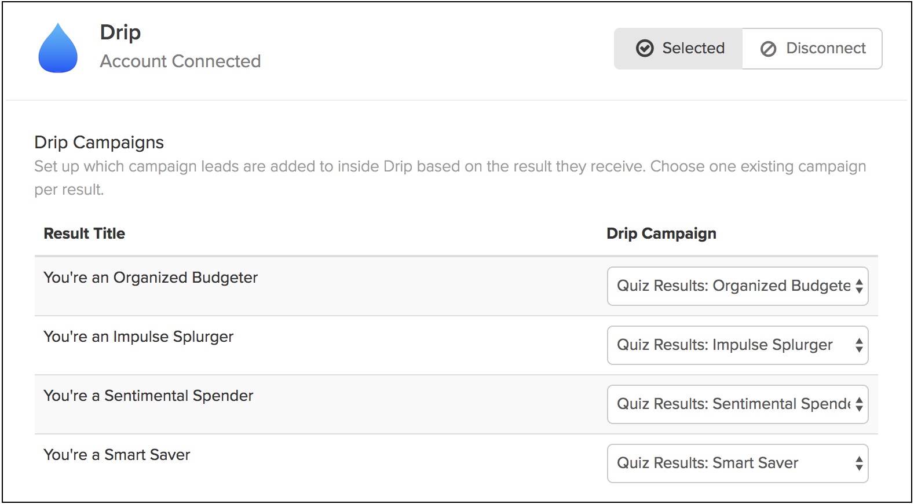The height and width of the screenshot is (504, 914).
Task: Select the "You're a Smart Saver" row title
Action: 117,455
